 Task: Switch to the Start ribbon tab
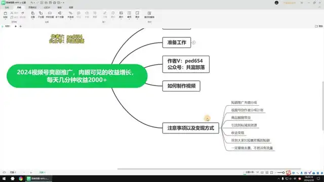pyautogui.click(x=19, y=8)
